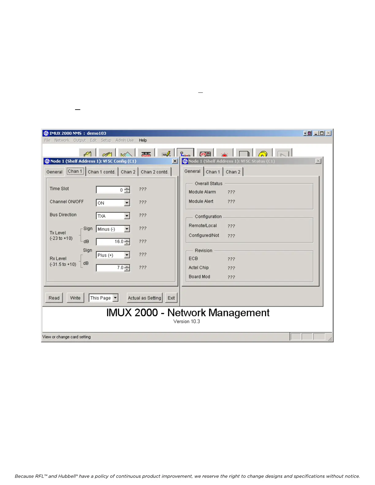
Task: Click the Actel Chip ??? value
Action: pyautogui.click(x=231, y=268)
